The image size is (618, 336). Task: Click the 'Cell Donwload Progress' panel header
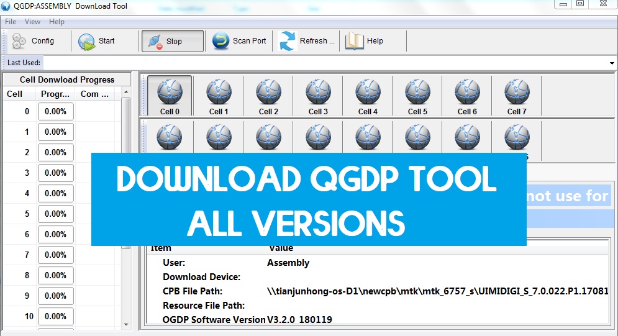67,79
